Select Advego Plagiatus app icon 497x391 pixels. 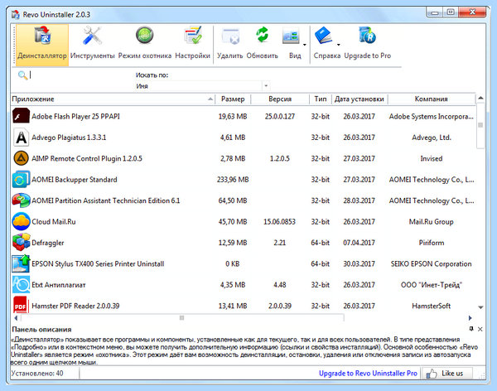[21, 138]
